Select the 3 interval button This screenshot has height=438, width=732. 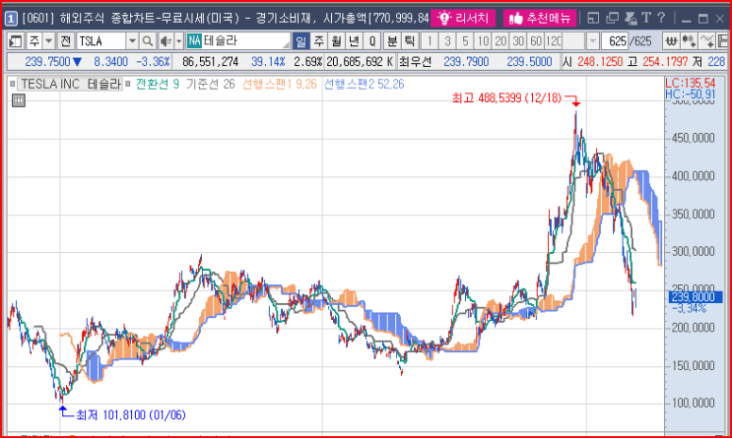tap(447, 41)
